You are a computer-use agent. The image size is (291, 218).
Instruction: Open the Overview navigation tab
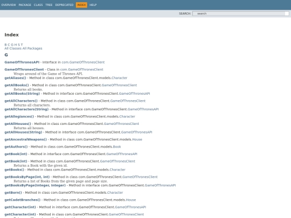click(x=9, y=5)
